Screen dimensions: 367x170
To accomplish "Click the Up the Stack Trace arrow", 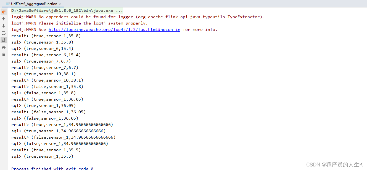I will 4,19.
